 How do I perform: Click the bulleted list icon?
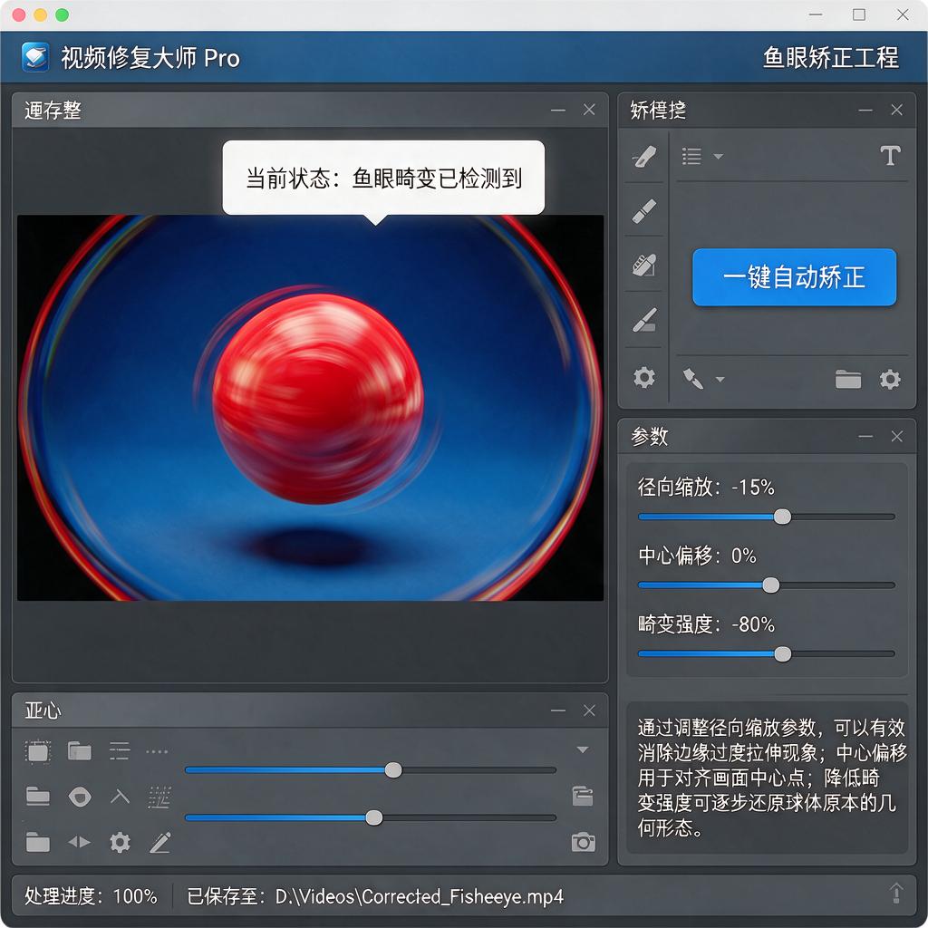[x=691, y=156]
